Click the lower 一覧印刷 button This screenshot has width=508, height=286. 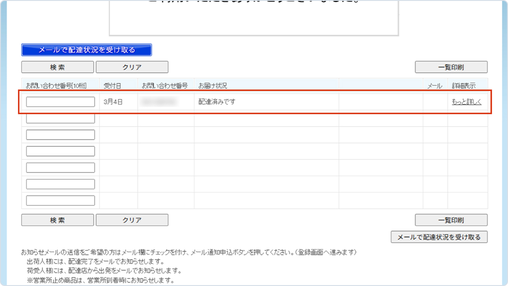point(451,220)
